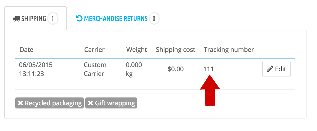Toggle the Recycled packaging label
This screenshot has height=131, width=317.
[49, 103]
